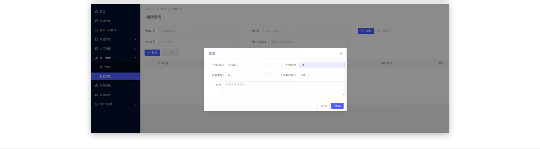Click the gear icon for 基础设置
This screenshot has height=149, width=540.
(96, 21)
